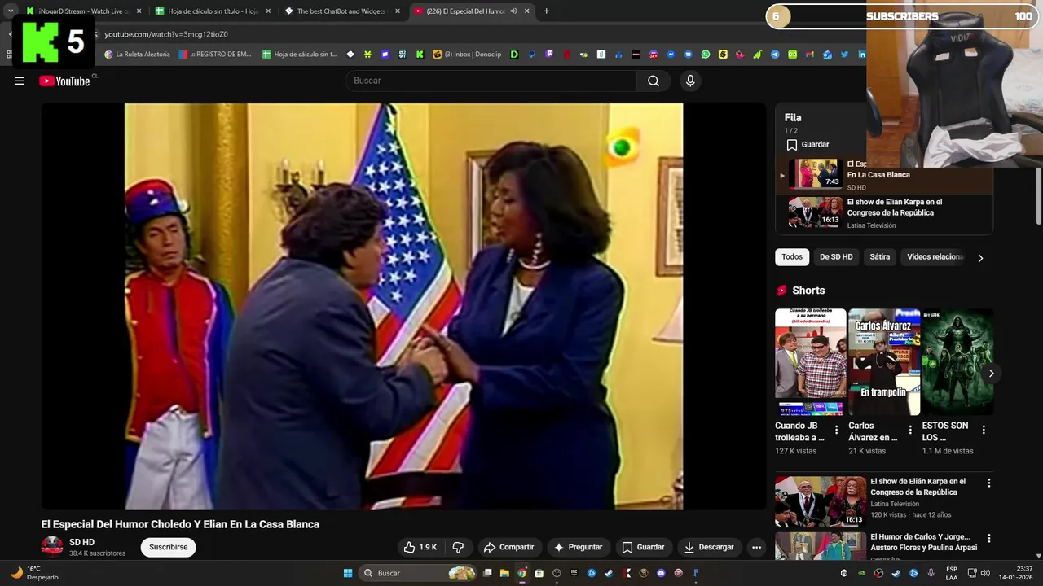
Task: Go to the YouTube home logo
Action: (64, 81)
